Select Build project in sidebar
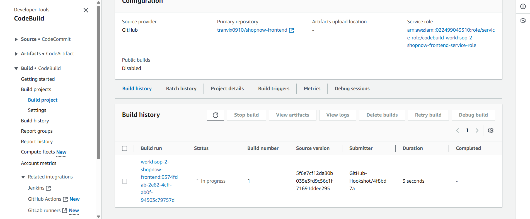This screenshot has width=530, height=219. (43, 100)
